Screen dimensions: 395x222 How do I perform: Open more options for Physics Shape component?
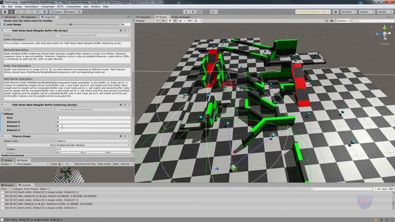pyautogui.click(x=129, y=136)
